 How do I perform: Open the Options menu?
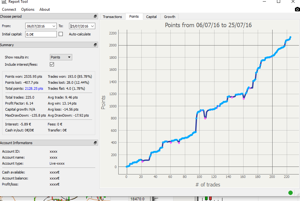[x=28, y=9]
